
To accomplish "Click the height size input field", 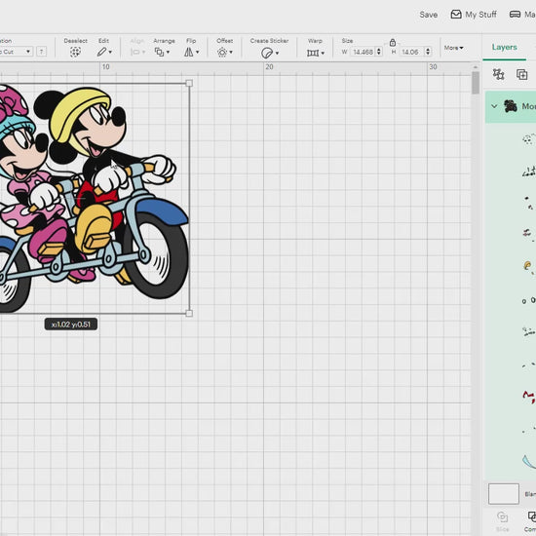I will point(411,52).
